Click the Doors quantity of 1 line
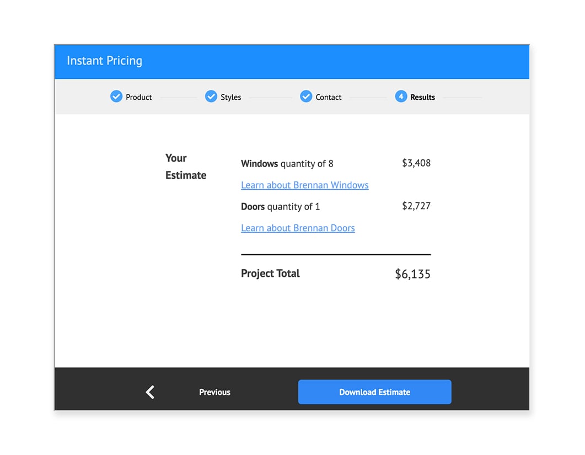The height and width of the screenshot is (455, 585). click(280, 207)
